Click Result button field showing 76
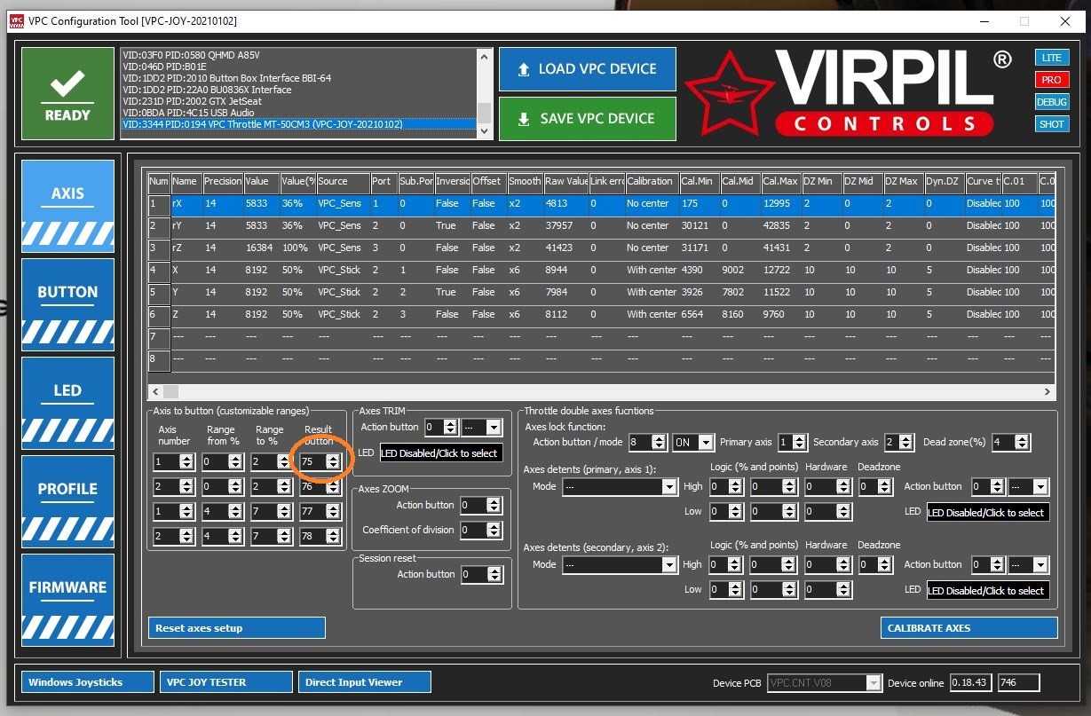Image resolution: width=1091 pixels, height=716 pixels. click(320, 486)
